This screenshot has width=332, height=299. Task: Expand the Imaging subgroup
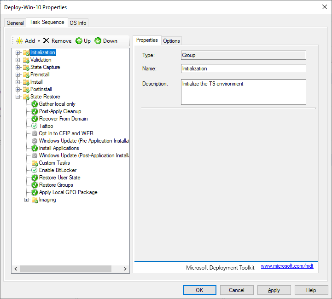point(27,200)
